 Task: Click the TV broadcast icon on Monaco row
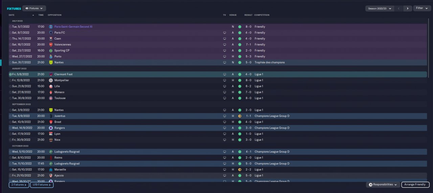click(x=224, y=92)
